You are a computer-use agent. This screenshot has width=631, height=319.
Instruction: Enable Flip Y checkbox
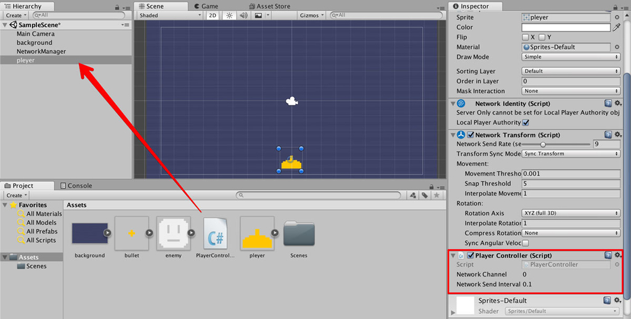coord(542,37)
